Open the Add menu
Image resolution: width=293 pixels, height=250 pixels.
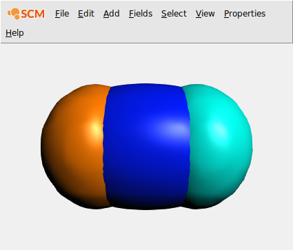pyautogui.click(x=111, y=14)
